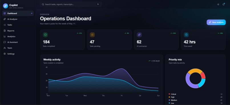The height and width of the screenshot is (105, 230).
Task: Click the 42 hrs Time saved value
Action: click(x=190, y=42)
